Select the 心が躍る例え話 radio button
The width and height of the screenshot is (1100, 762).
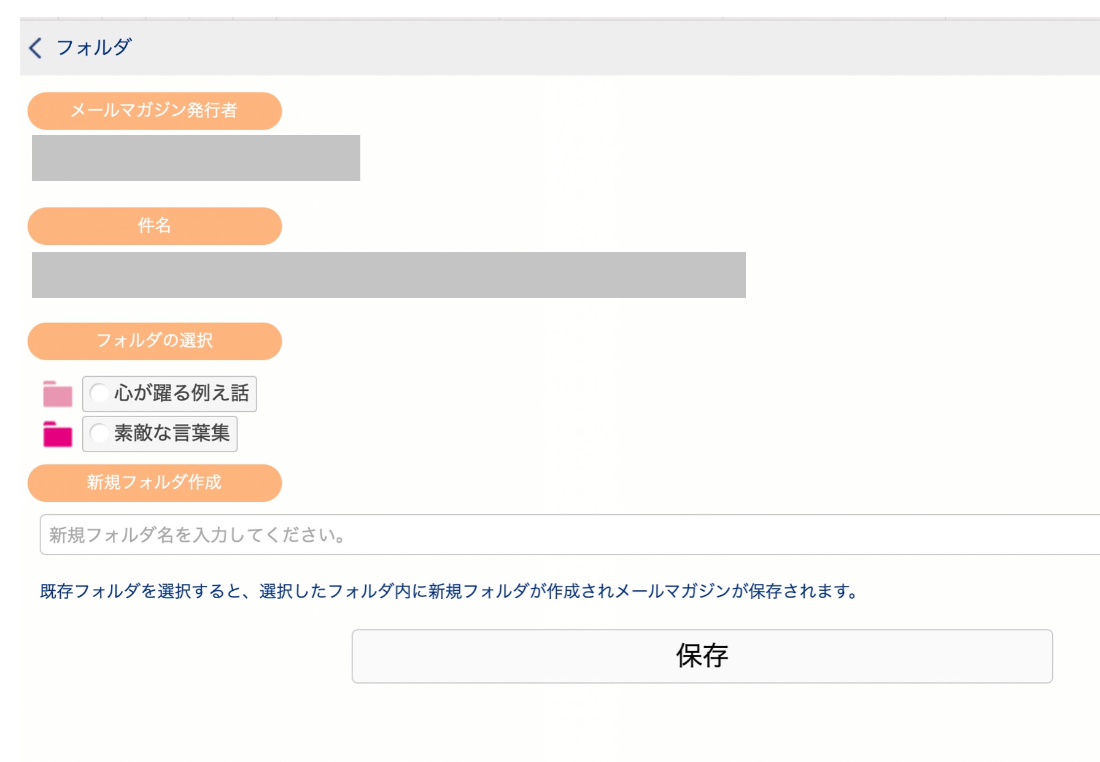click(99, 393)
